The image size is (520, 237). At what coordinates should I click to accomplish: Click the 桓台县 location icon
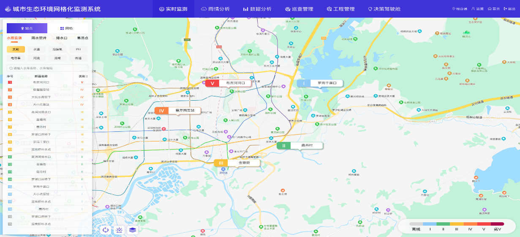[454, 9]
